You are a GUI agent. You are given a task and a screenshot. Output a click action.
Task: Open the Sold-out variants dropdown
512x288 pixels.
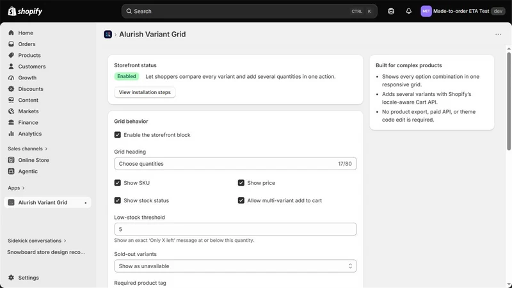click(x=235, y=266)
